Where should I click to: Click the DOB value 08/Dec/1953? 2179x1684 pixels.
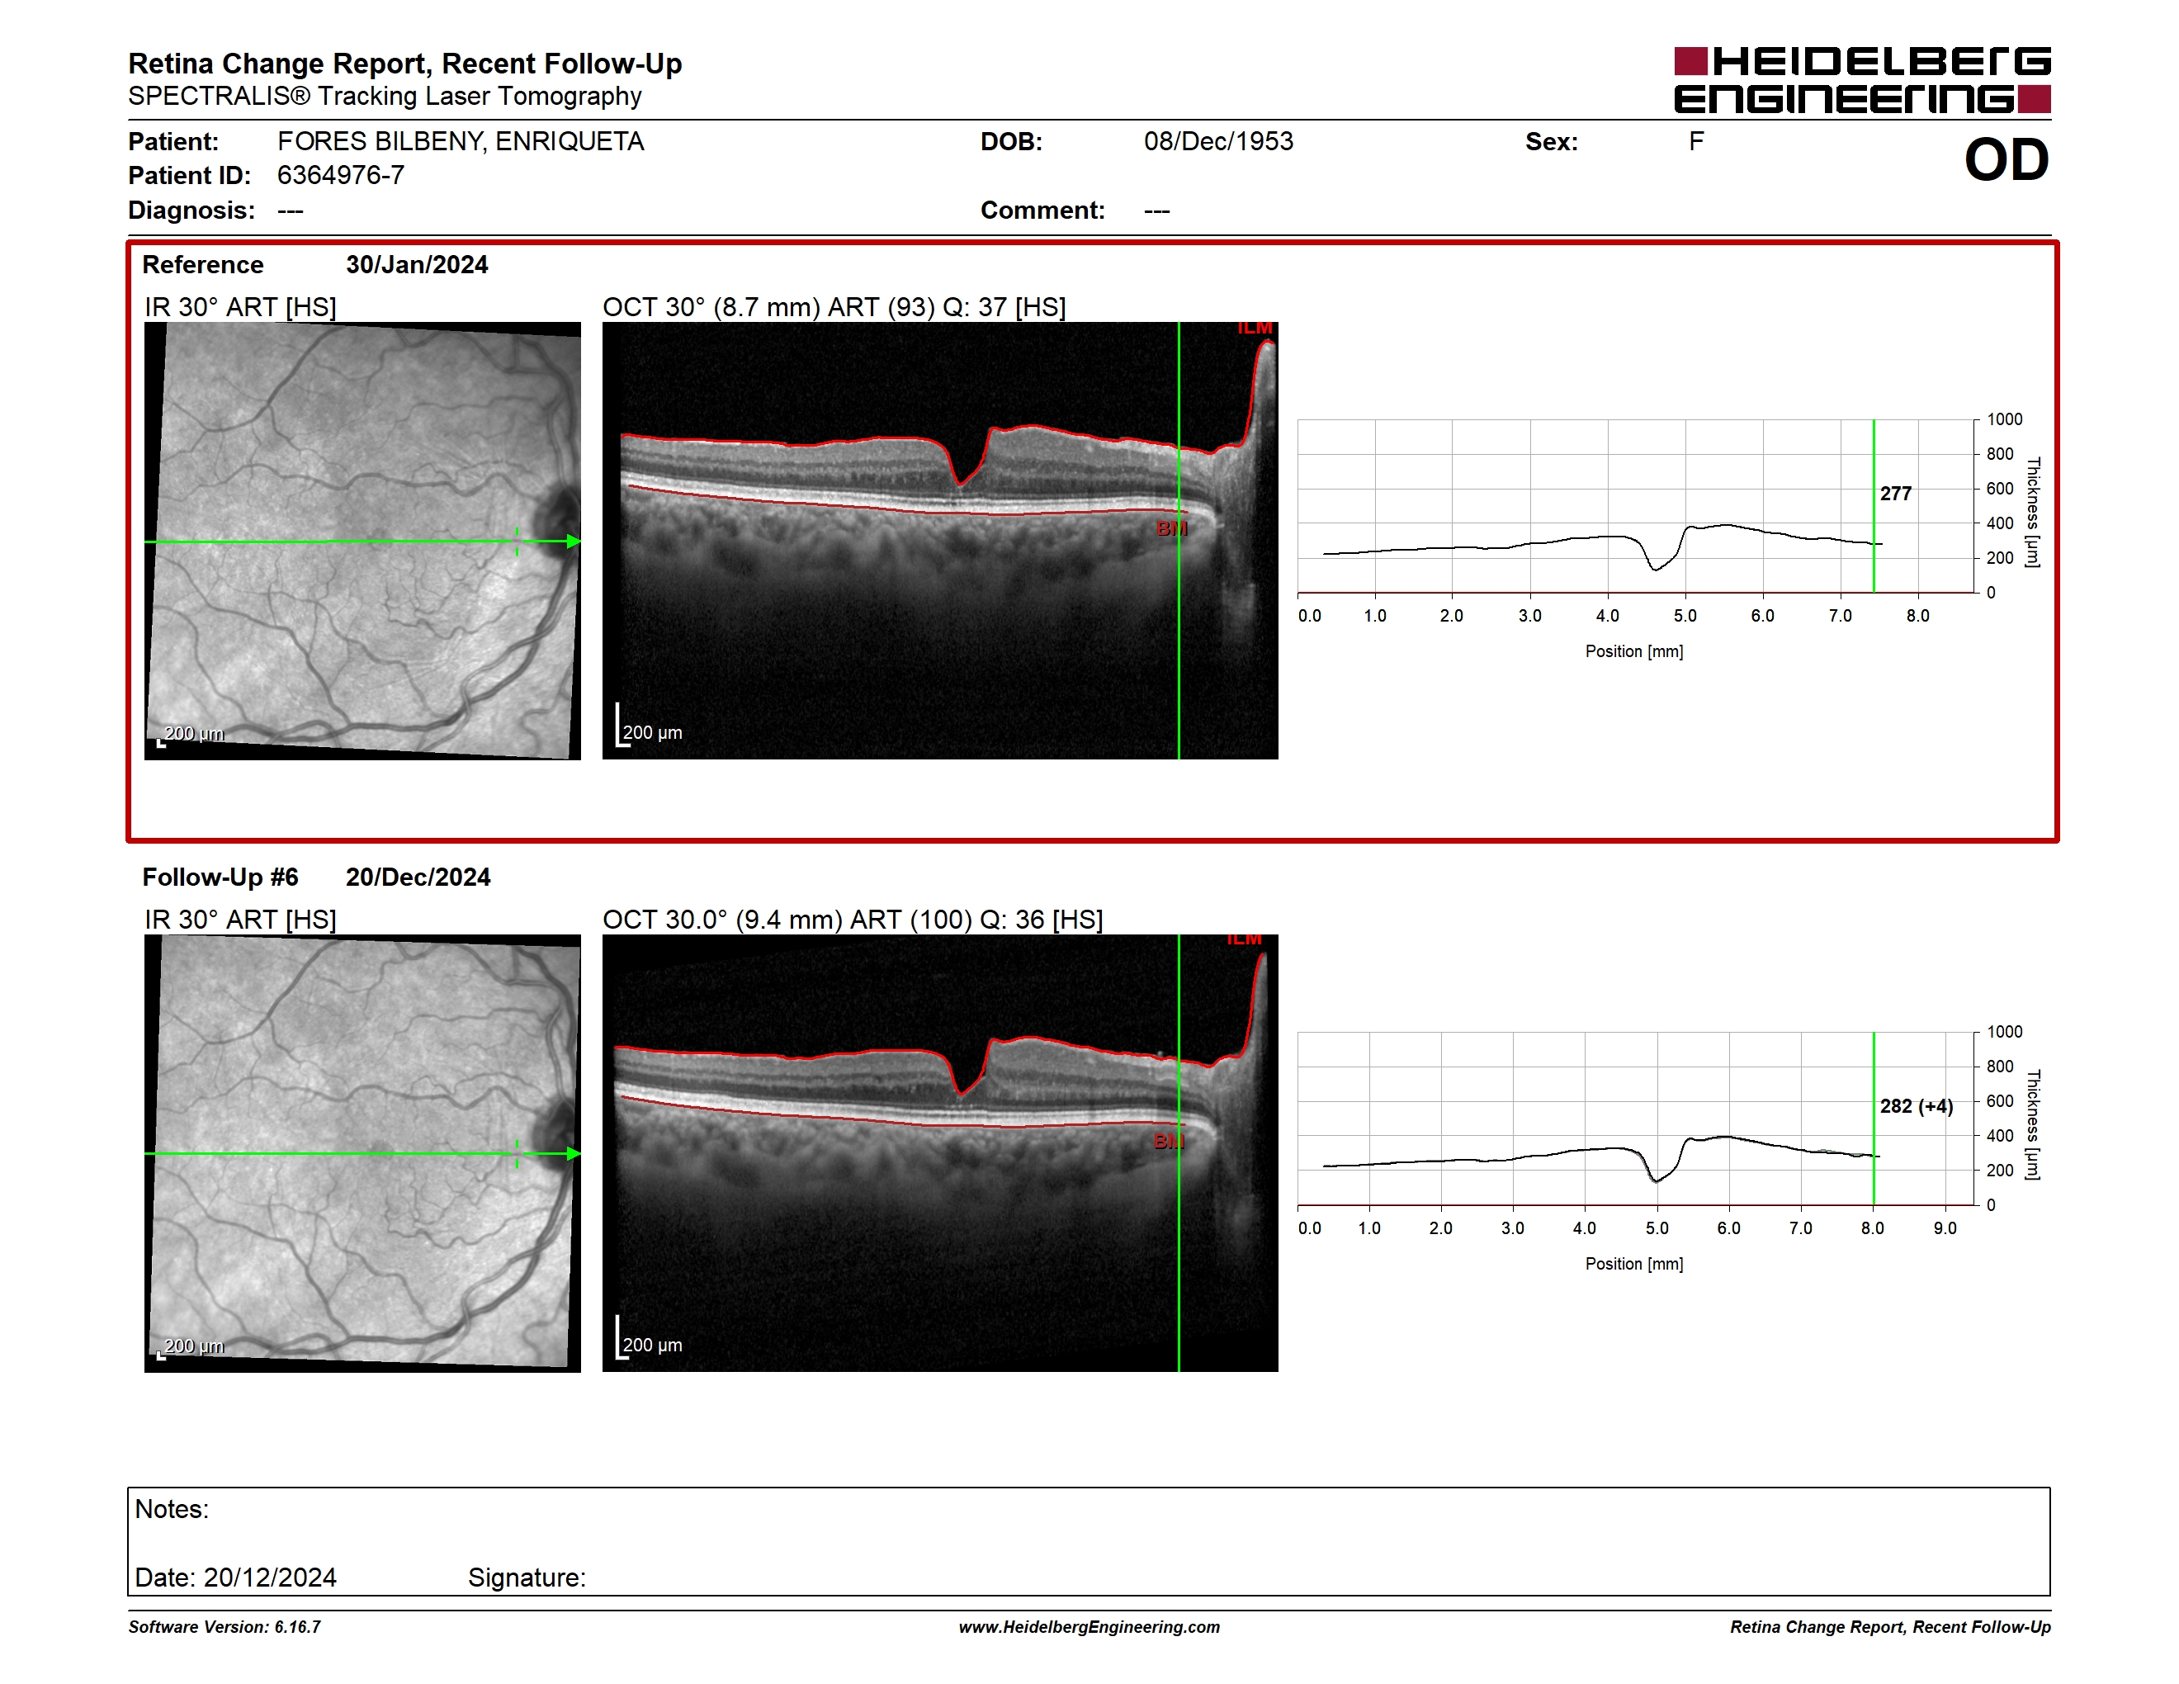pyautogui.click(x=1218, y=142)
